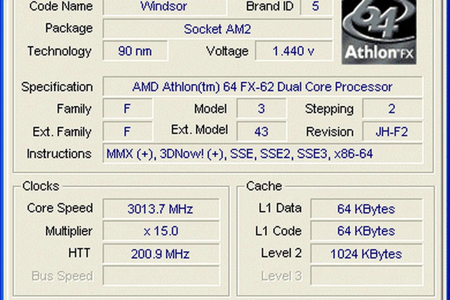Select the Technology field showing 90 nm

135,51
